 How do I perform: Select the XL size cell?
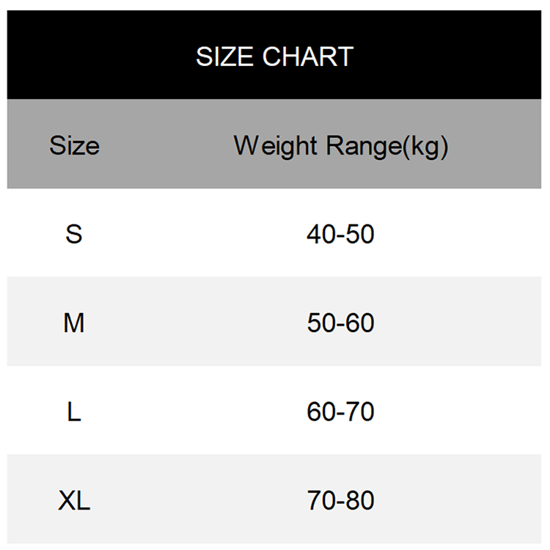coord(74,500)
